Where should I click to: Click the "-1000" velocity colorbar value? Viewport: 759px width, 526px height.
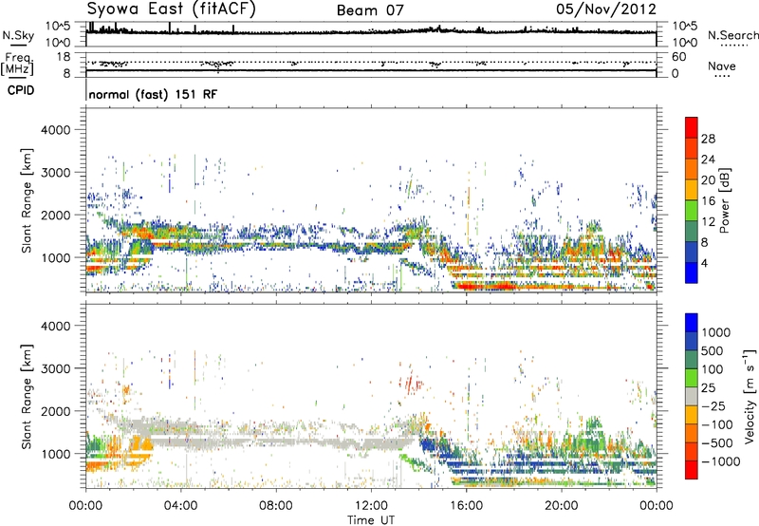[720, 461]
